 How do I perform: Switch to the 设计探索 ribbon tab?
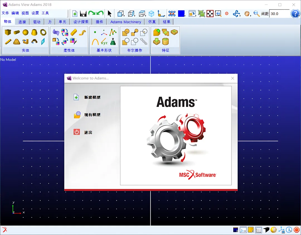click(81, 22)
